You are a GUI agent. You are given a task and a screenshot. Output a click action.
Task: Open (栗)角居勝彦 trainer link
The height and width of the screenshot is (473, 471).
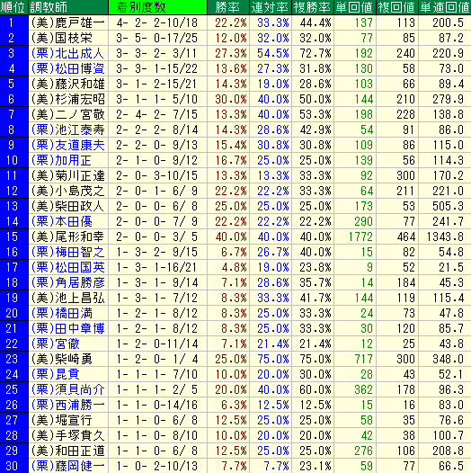click(67, 282)
